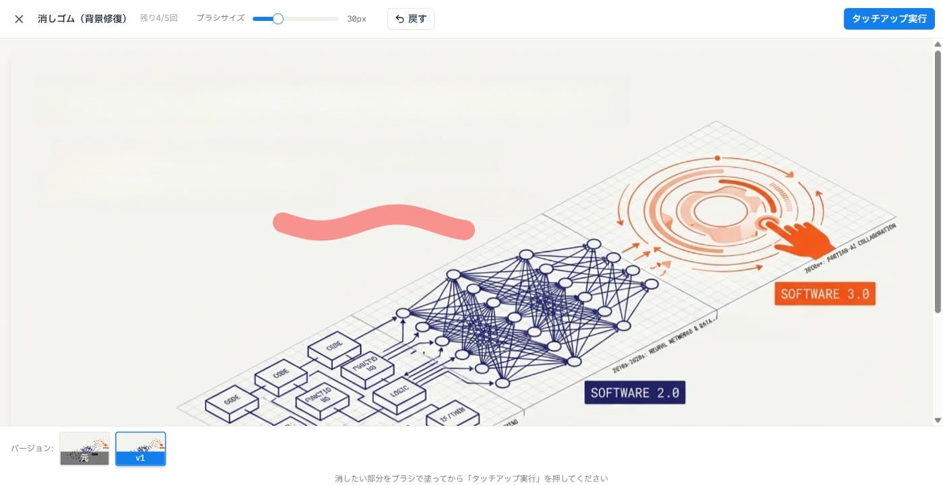Image resolution: width=943 pixels, height=485 pixels.
Task: Click the LOGIC block in the diagram
Action: click(x=399, y=395)
